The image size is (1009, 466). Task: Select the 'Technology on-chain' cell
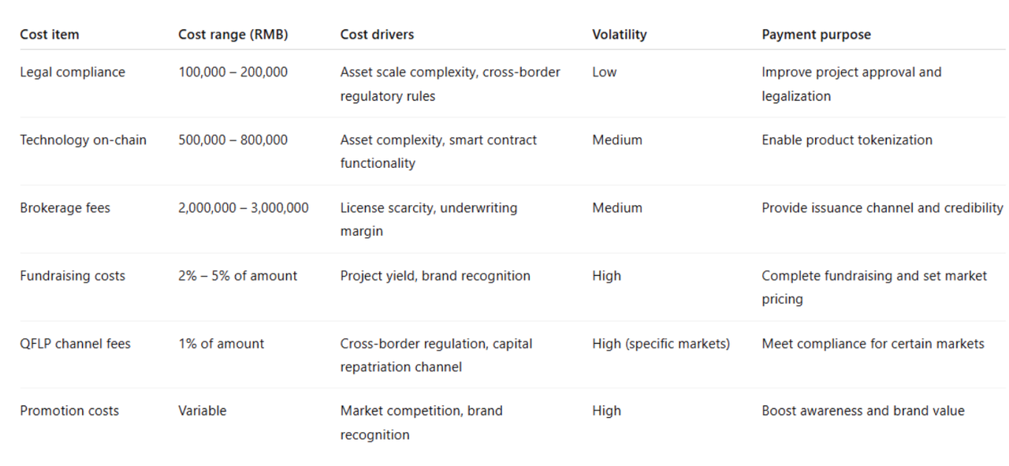(83, 140)
